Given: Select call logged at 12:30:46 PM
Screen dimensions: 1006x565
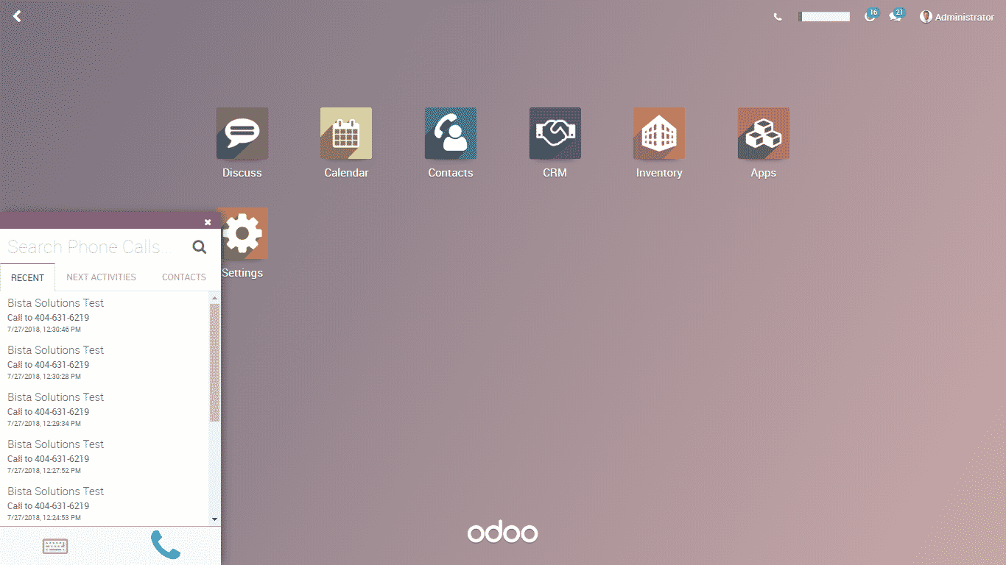Looking at the screenshot, I should (x=105, y=315).
